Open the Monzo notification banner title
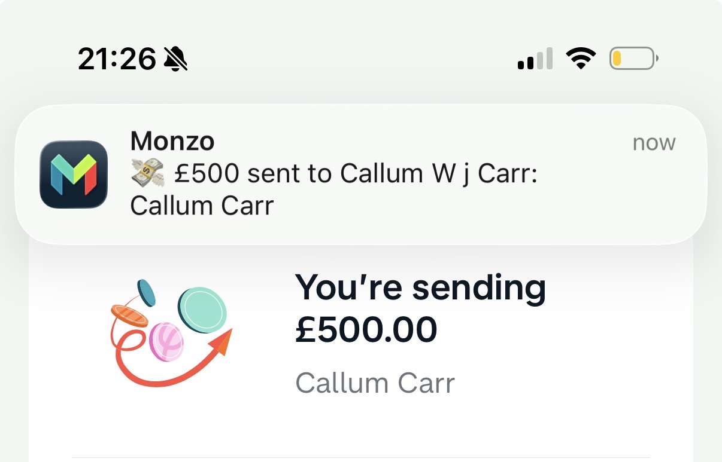Screen dimensions: 722x462 (172, 142)
